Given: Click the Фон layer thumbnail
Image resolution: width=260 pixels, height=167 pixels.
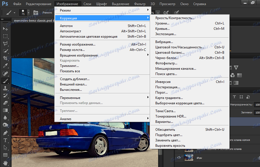Looking at the screenshot, I should (189, 158).
